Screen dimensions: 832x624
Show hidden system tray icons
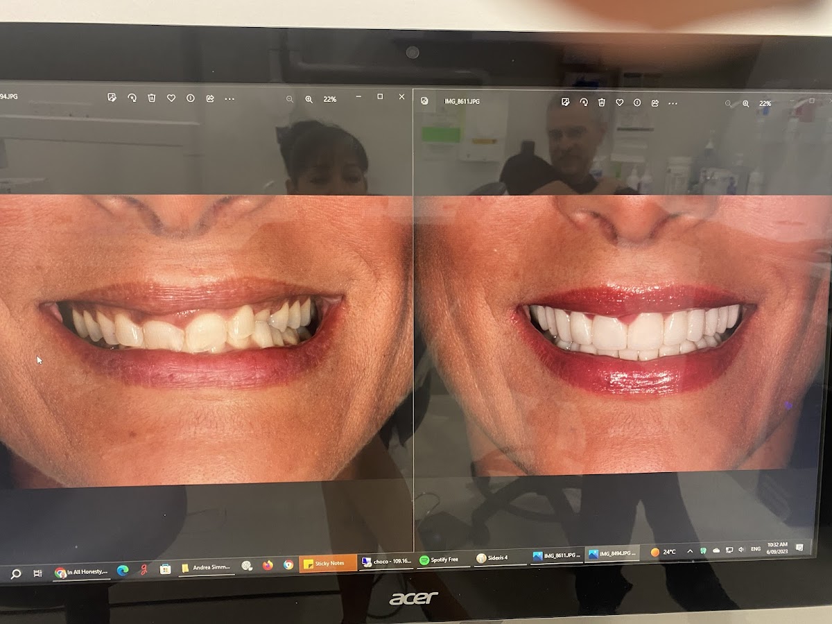pos(690,551)
